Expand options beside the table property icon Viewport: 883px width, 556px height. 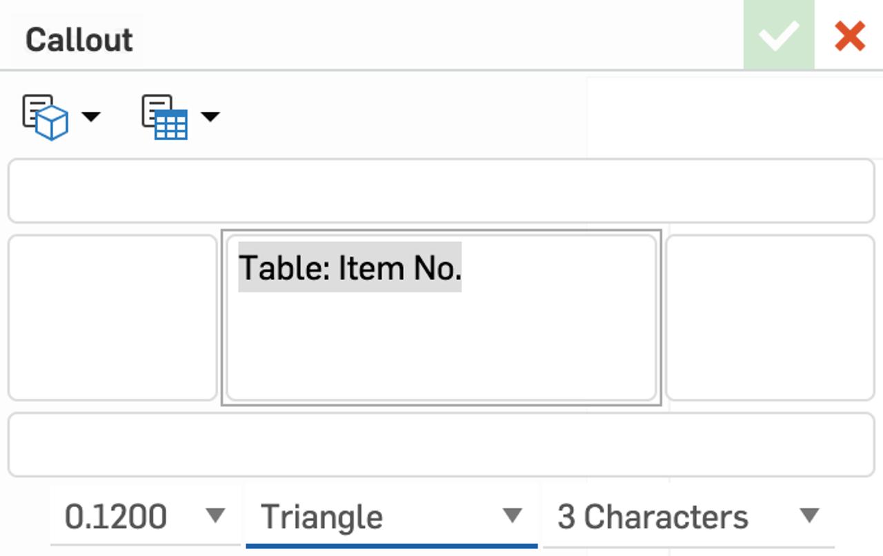[x=209, y=117]
